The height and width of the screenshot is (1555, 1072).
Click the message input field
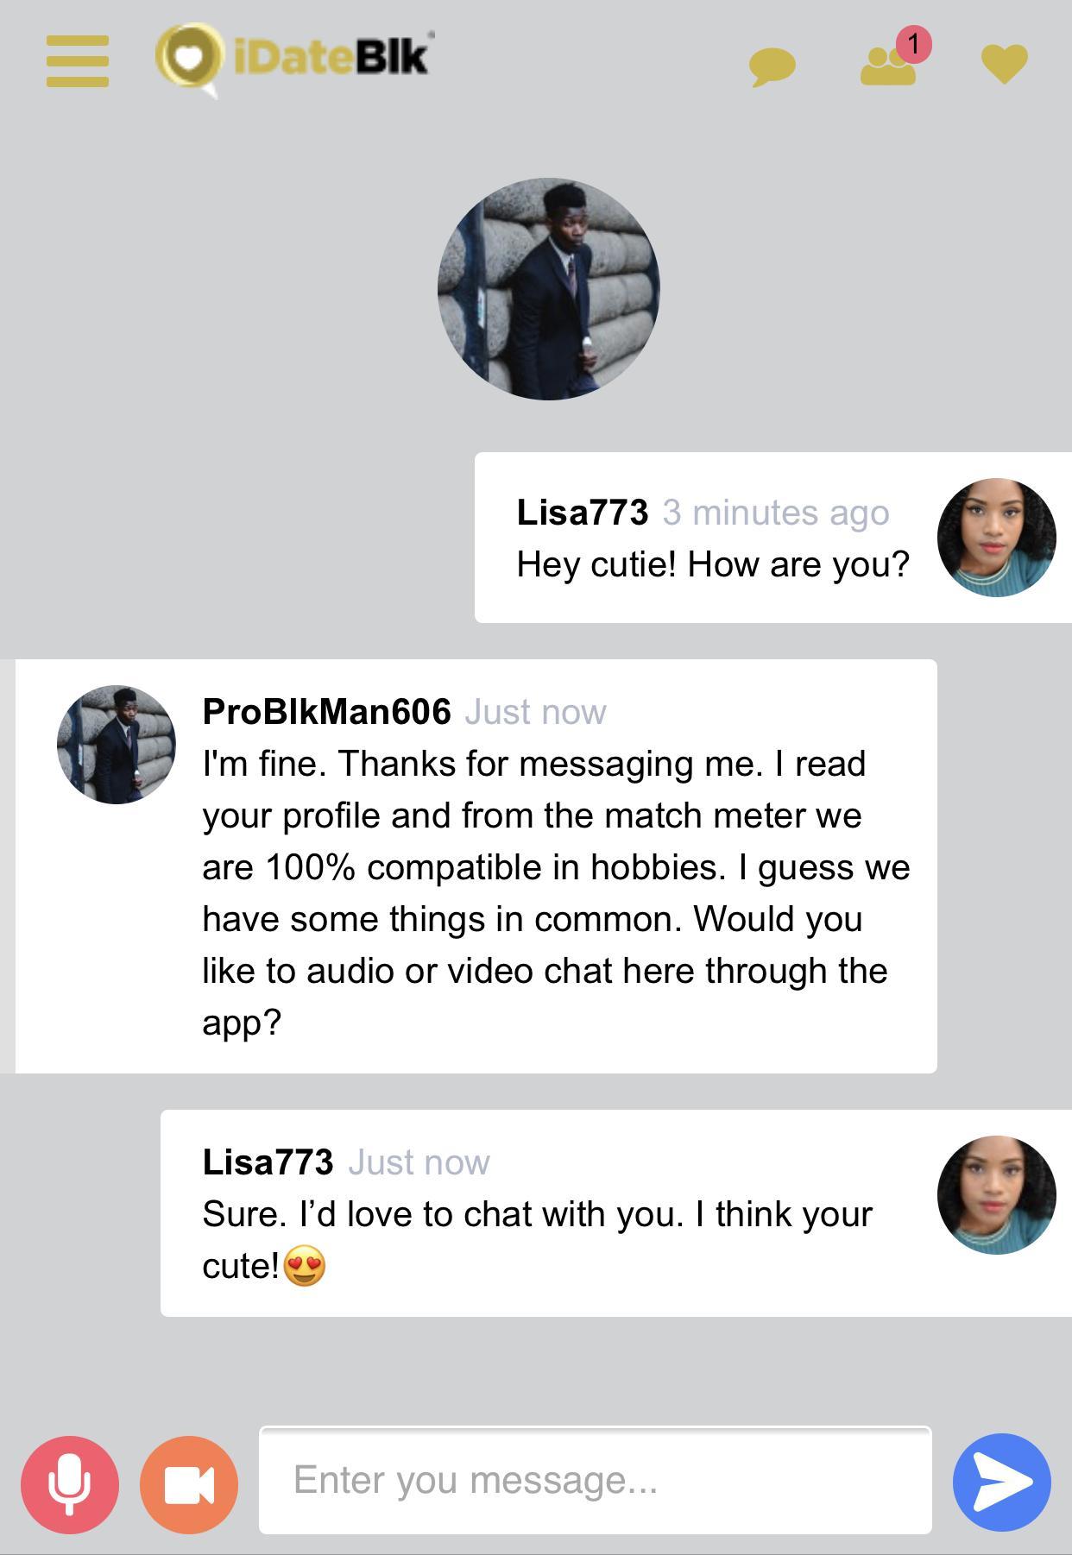pyautogui.click(x=595, y=1480)
